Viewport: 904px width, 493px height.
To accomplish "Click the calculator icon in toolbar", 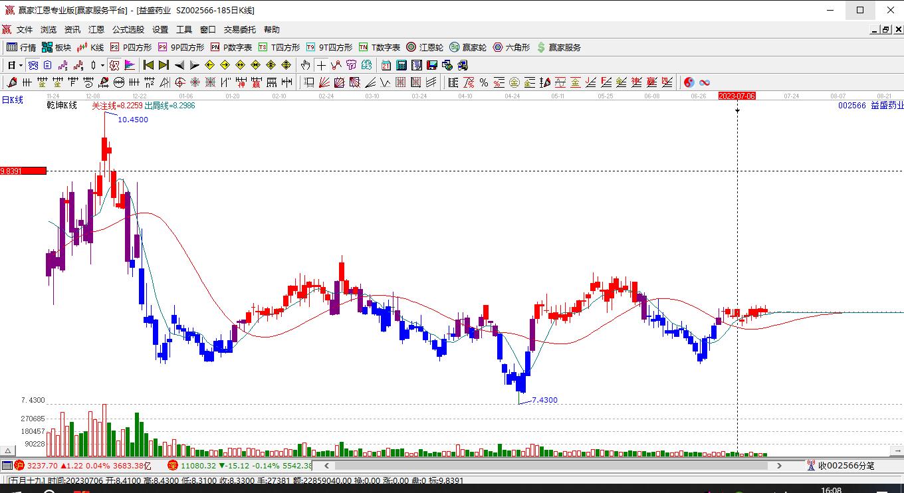I will 401,65.
